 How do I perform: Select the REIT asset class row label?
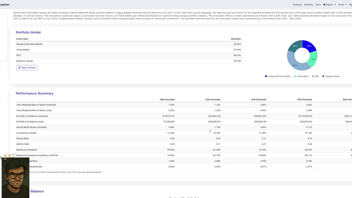point(18,55)
